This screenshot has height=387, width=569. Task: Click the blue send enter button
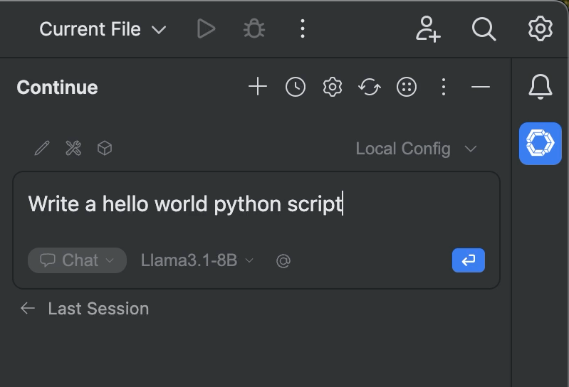tap(468, 260)
